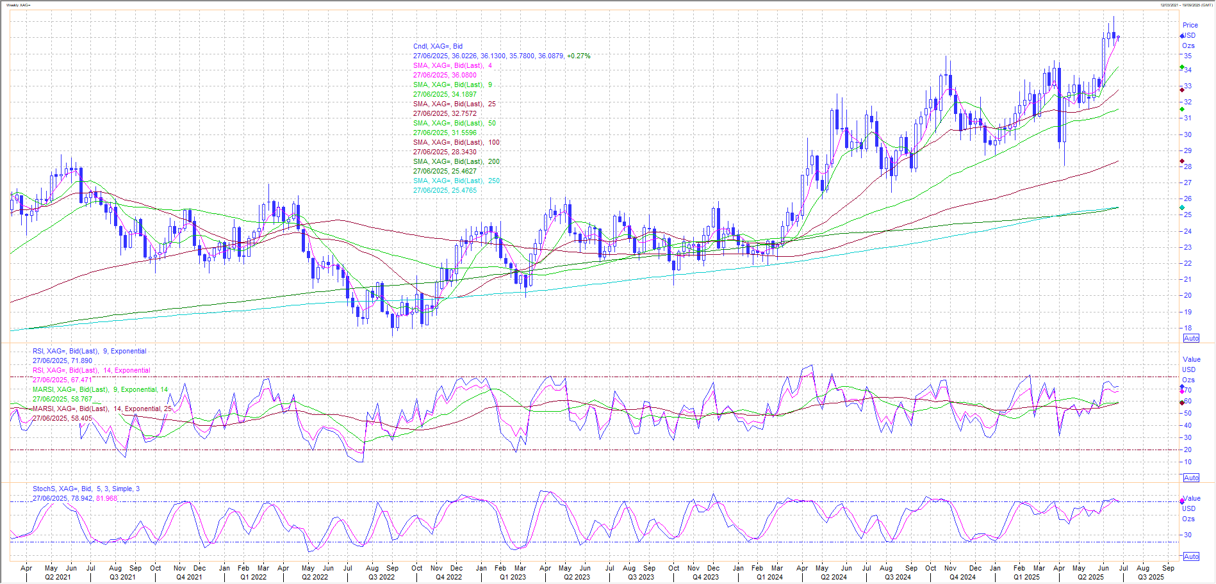Image resolution: width=1216 pixels, height=584 pixels.
Task: Select the 'SMA, XAG=, Bid(Last), 4' legend entry
Action: pos(452,65)
